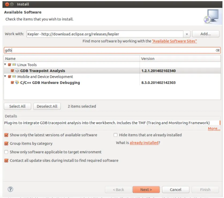Select version 8.3.0.201402142303 cell
The height and width of the screenshot is (198, 224).
158,83
